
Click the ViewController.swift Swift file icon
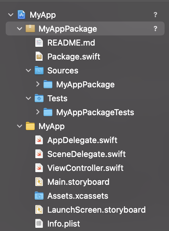39,168
